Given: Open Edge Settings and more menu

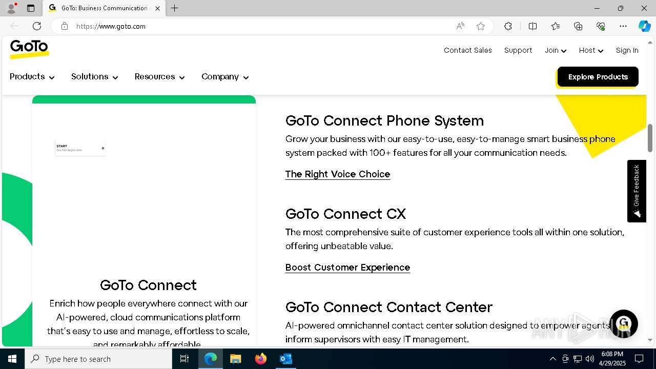Looking at the screenshot, I should [x=623, y=26].
